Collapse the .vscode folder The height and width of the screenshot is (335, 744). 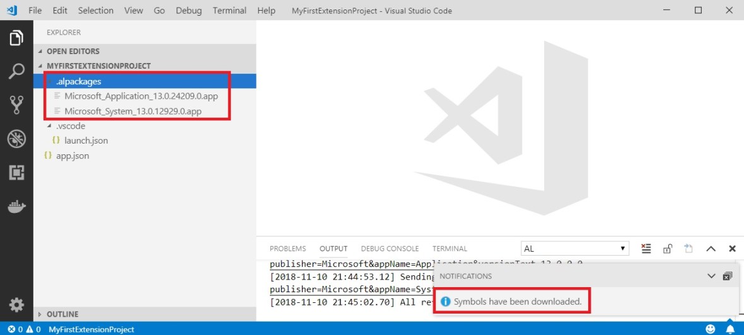point(70,126)
